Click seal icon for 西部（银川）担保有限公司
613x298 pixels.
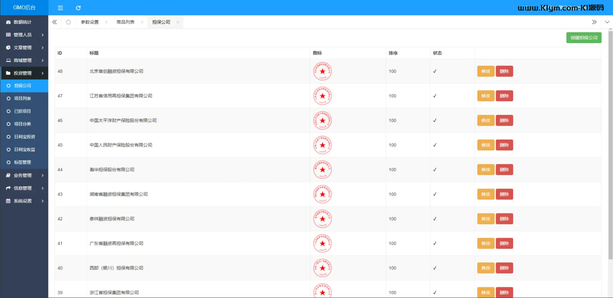point(322,268)
